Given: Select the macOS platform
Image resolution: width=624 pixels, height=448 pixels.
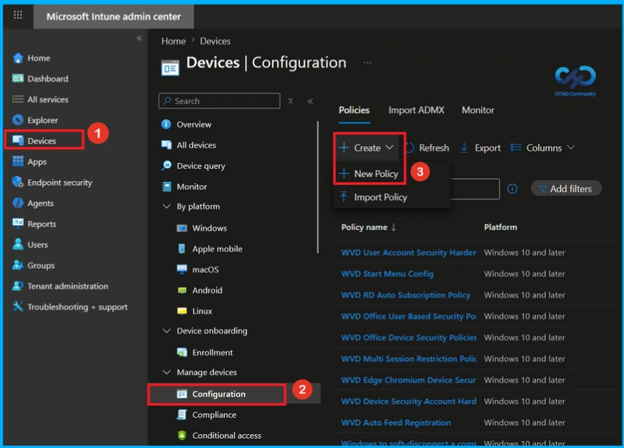Looking at the screenshot, I should (205, 269).
